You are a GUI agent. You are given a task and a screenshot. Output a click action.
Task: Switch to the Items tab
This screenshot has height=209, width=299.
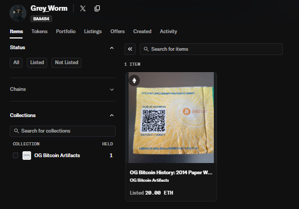(x=16, y=32)
